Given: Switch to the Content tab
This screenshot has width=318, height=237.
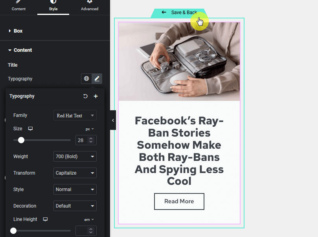Looking at the screenshot, I should click(18, 6).
